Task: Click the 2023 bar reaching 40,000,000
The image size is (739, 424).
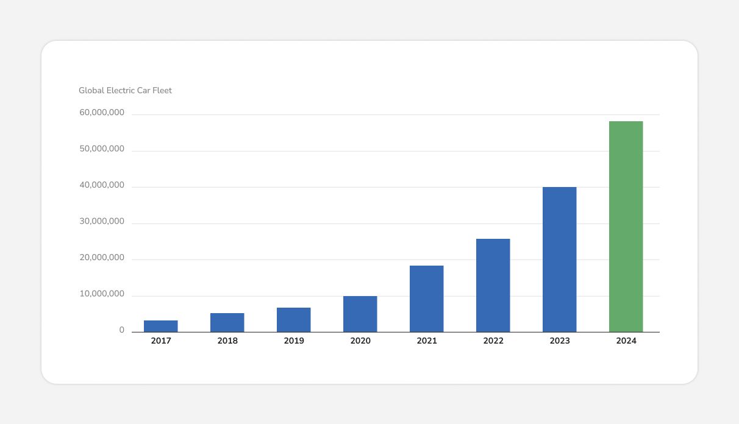Action: pos(560,260)
